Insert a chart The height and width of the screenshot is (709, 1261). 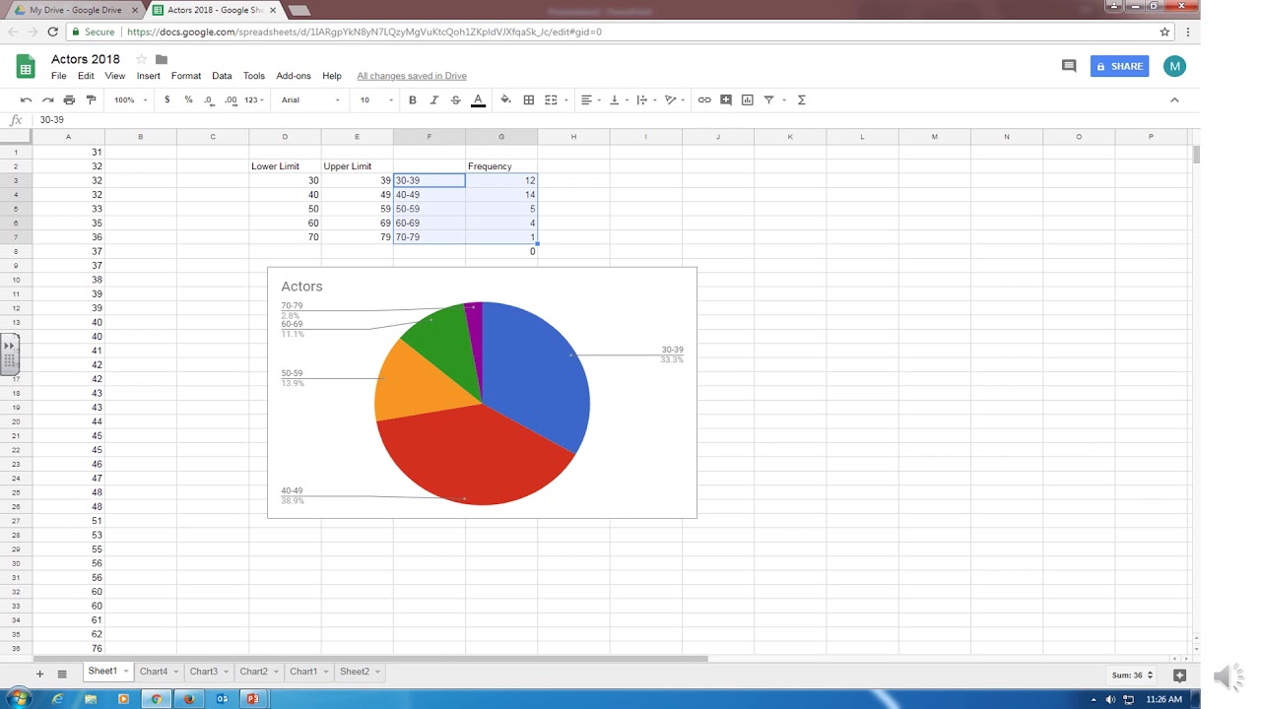point(748,99)
